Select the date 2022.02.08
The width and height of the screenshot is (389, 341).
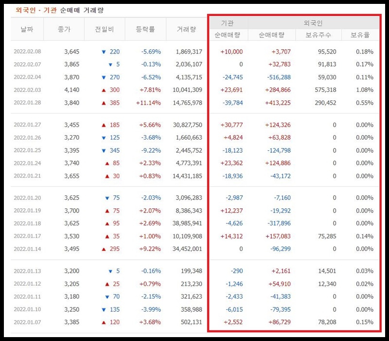pyautogui.click(x=27, y=52)
